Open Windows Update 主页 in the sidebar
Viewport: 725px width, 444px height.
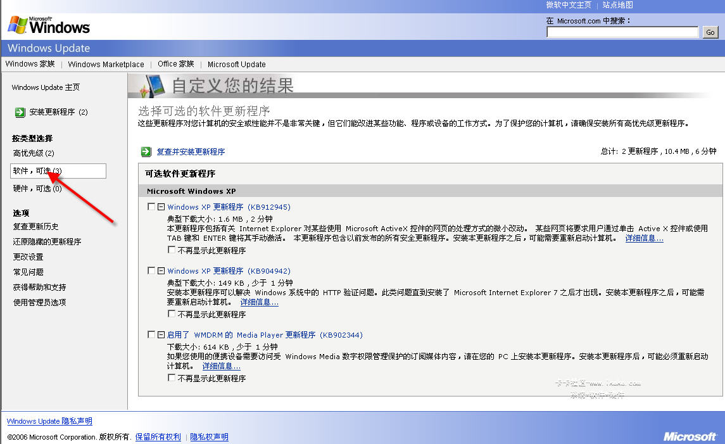pyautogui.click(x=46, y=87)
